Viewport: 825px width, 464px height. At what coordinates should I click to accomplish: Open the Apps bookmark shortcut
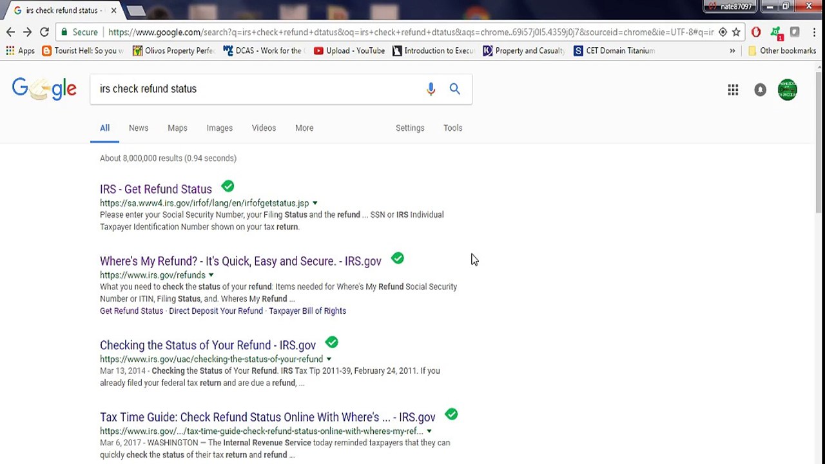pos(21,50)
